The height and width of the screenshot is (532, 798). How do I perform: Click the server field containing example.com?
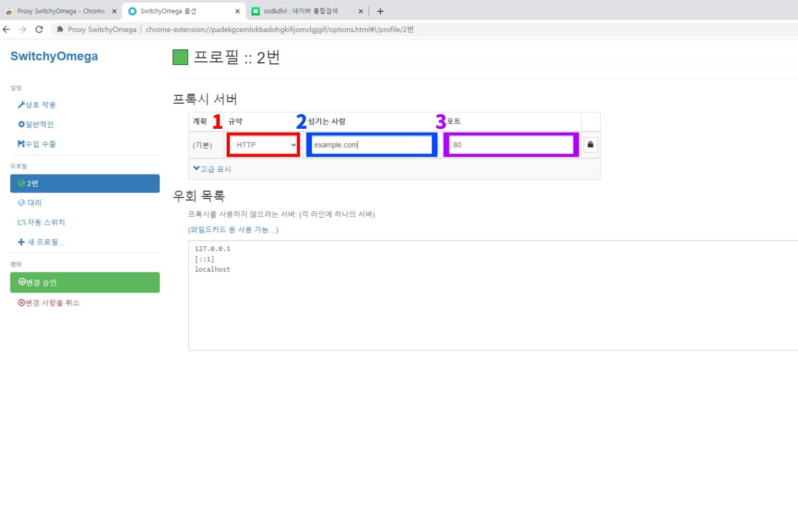pyautogui.click(x=371, y=145)
